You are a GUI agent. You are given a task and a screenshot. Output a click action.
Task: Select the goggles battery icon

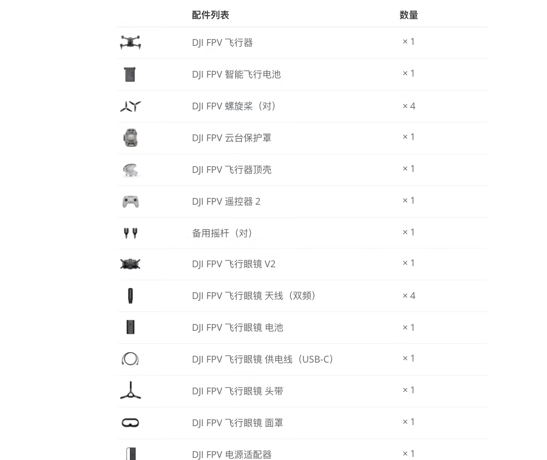pyautogui.click(x=130, y=327)
